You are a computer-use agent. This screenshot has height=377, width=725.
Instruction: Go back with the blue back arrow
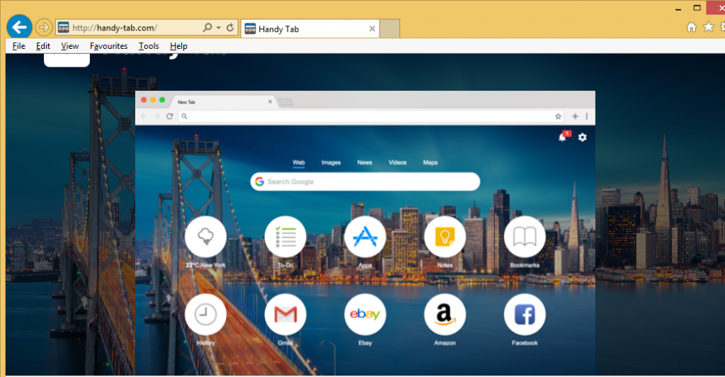coord(19,28)
